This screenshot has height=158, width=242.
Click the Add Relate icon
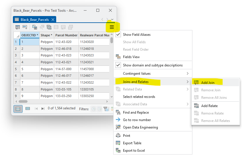[x=196, y=106]
